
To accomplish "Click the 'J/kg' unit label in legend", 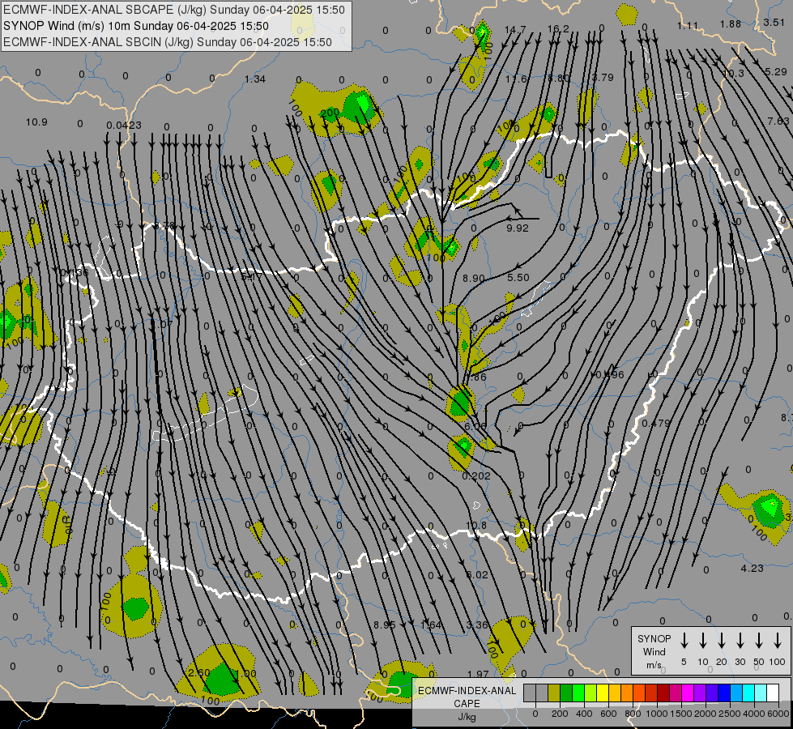I will tap(467, 717).
